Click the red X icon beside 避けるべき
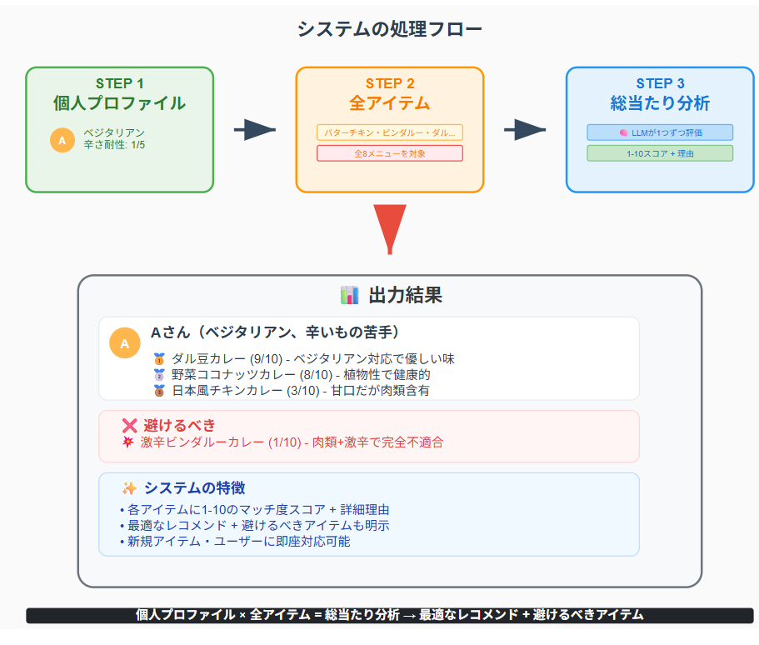This screenshot has width=759, height=645. pyautogui.click(x=130, y=426)
